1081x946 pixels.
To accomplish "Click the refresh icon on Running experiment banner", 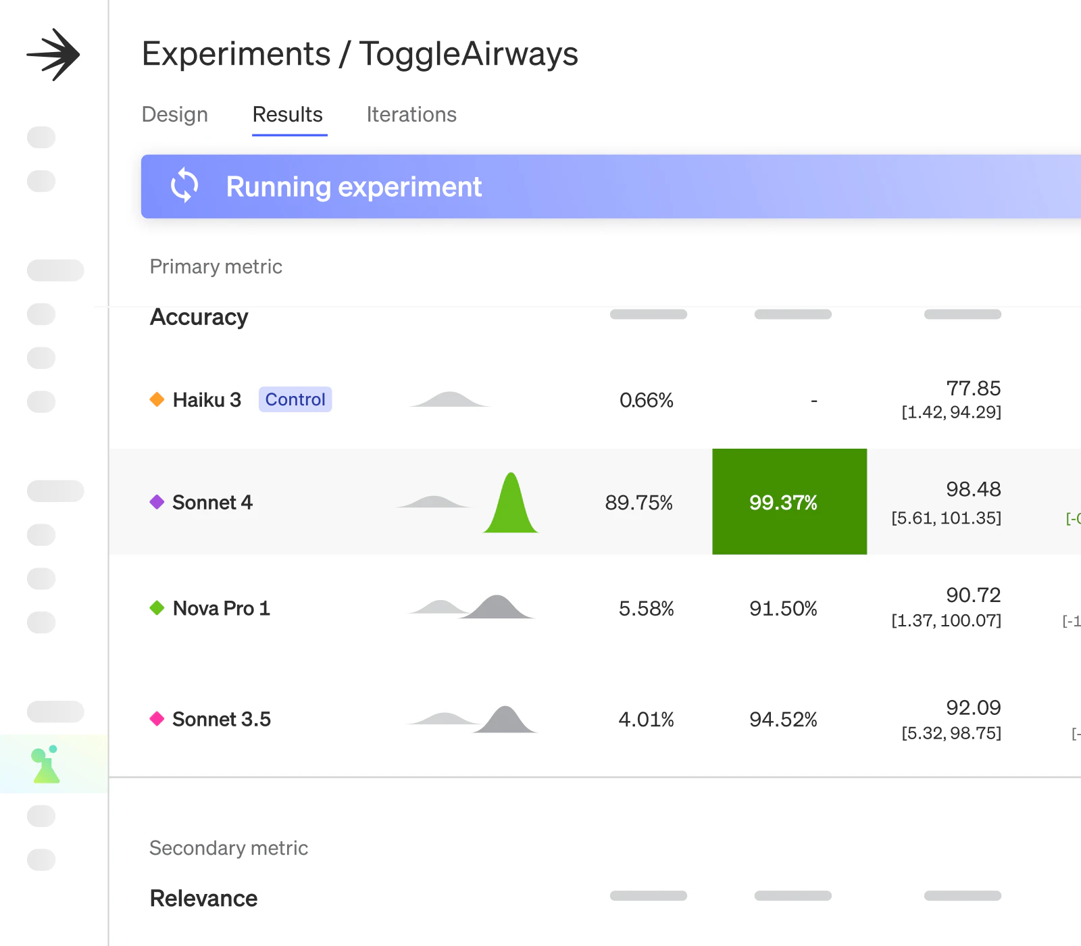I will (184, 186).
